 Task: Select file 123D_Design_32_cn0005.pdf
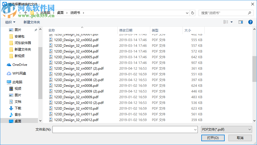(x=76, y=57)
